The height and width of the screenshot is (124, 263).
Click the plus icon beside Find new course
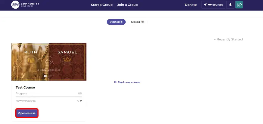pyautogui.click(x=115, y=82)
